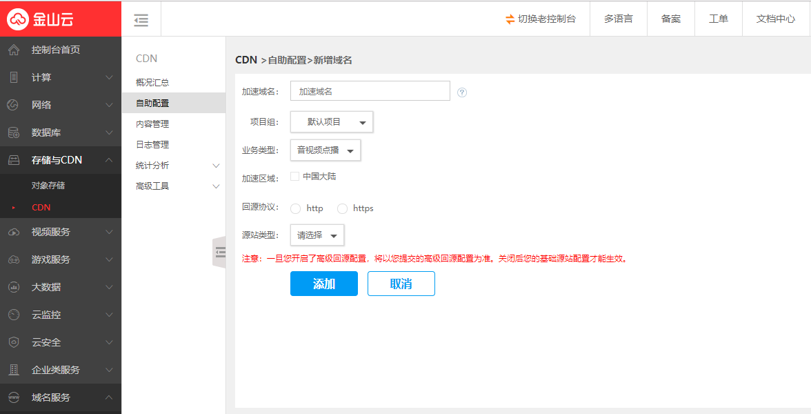Expand the 云监控 chevron
811x414 pixels.
click(109, 315)
